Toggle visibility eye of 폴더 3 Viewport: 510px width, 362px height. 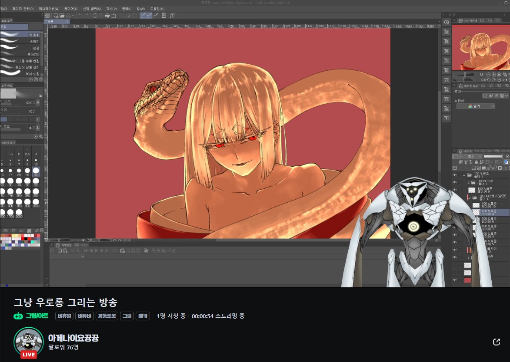pyautogui.click(x=455, y=175)
